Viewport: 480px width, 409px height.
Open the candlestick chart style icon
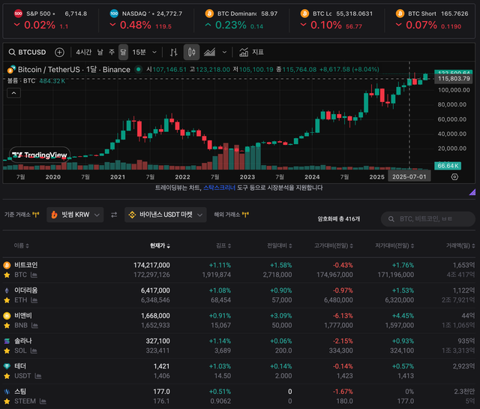click(191, 53)
